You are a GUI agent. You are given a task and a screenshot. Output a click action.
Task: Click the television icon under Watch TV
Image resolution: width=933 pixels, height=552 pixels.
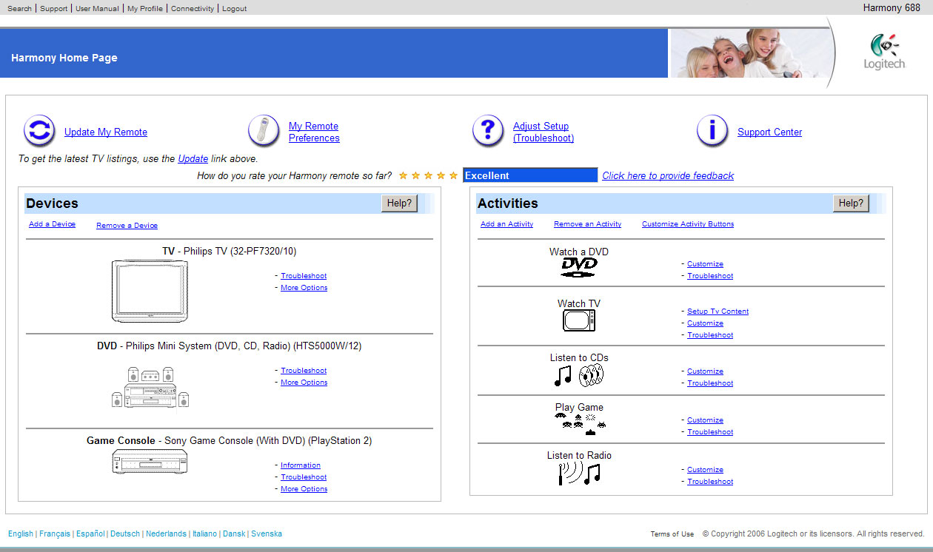click(x=579, y=320)
